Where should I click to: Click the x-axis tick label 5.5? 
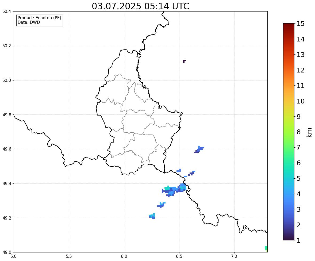click(69, 256)
